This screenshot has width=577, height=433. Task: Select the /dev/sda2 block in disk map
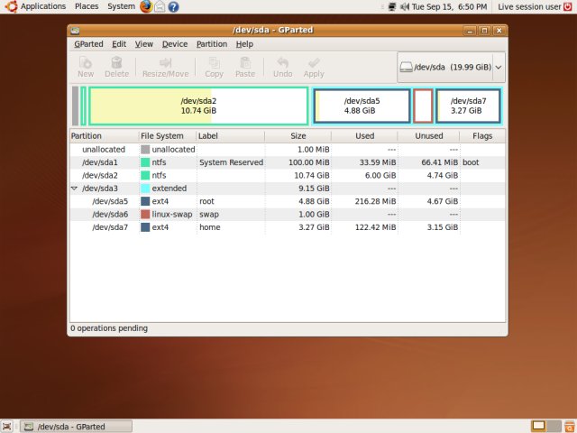point(198,106)
